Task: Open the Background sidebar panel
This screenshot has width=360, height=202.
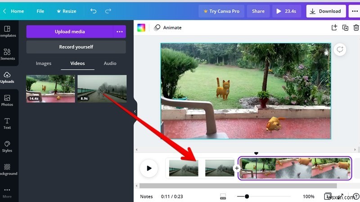Action: pyautogui.click(x=7, y=170)
